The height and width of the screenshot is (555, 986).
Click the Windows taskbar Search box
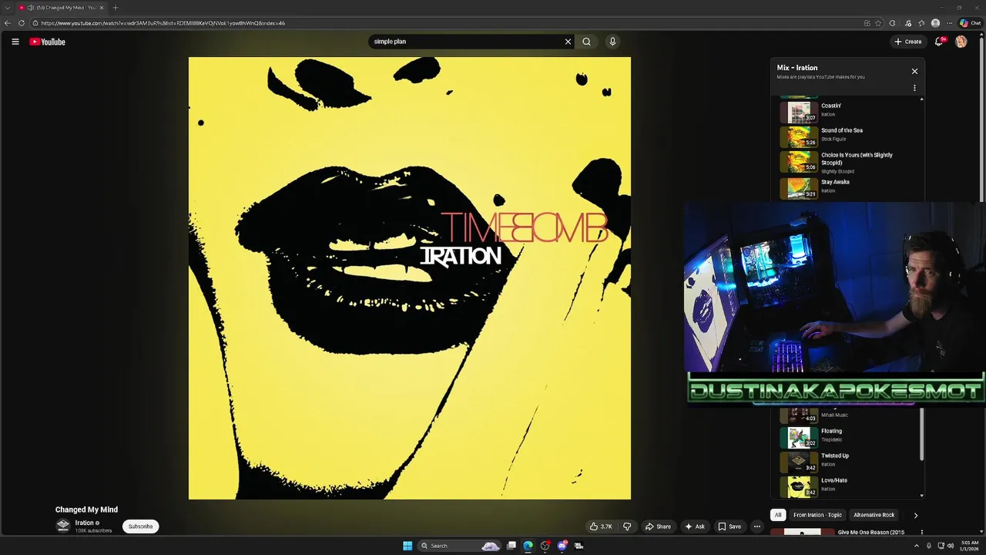[x=460, y=546]
